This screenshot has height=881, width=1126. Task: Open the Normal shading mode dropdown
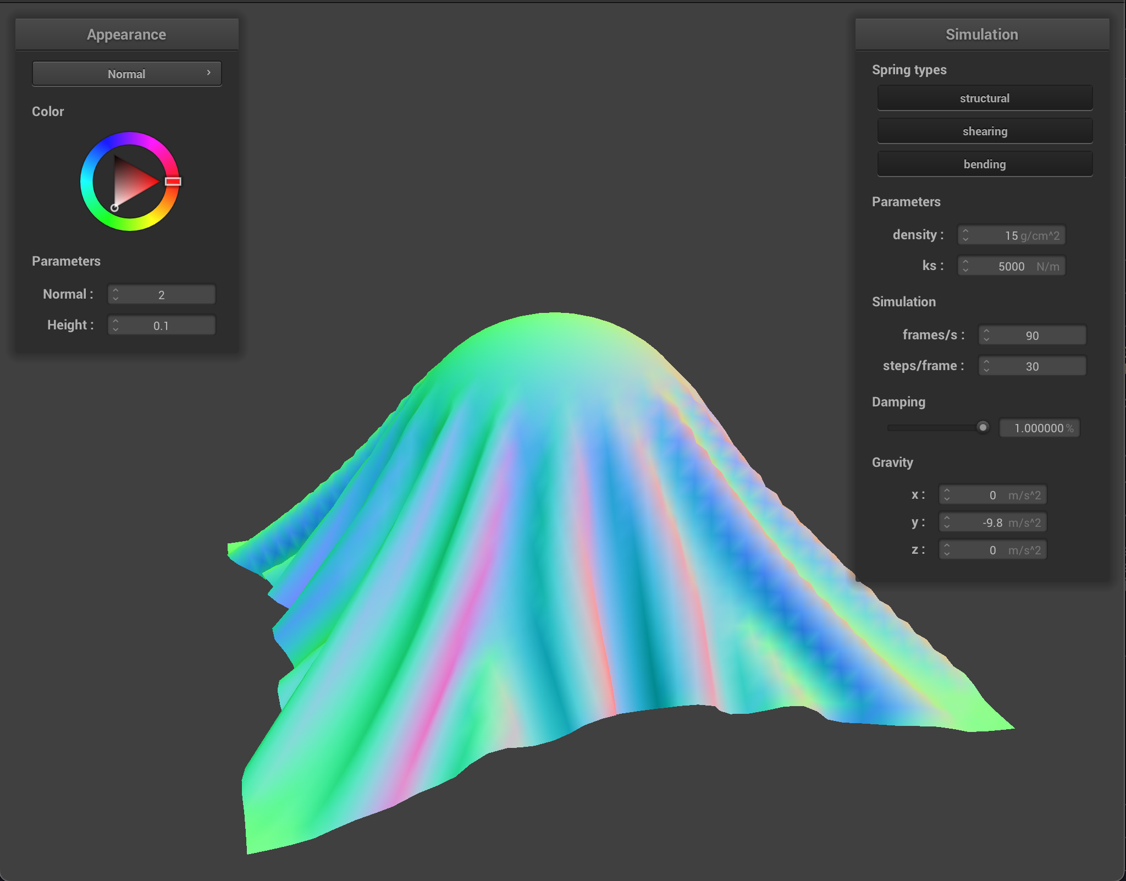[126, 73]
